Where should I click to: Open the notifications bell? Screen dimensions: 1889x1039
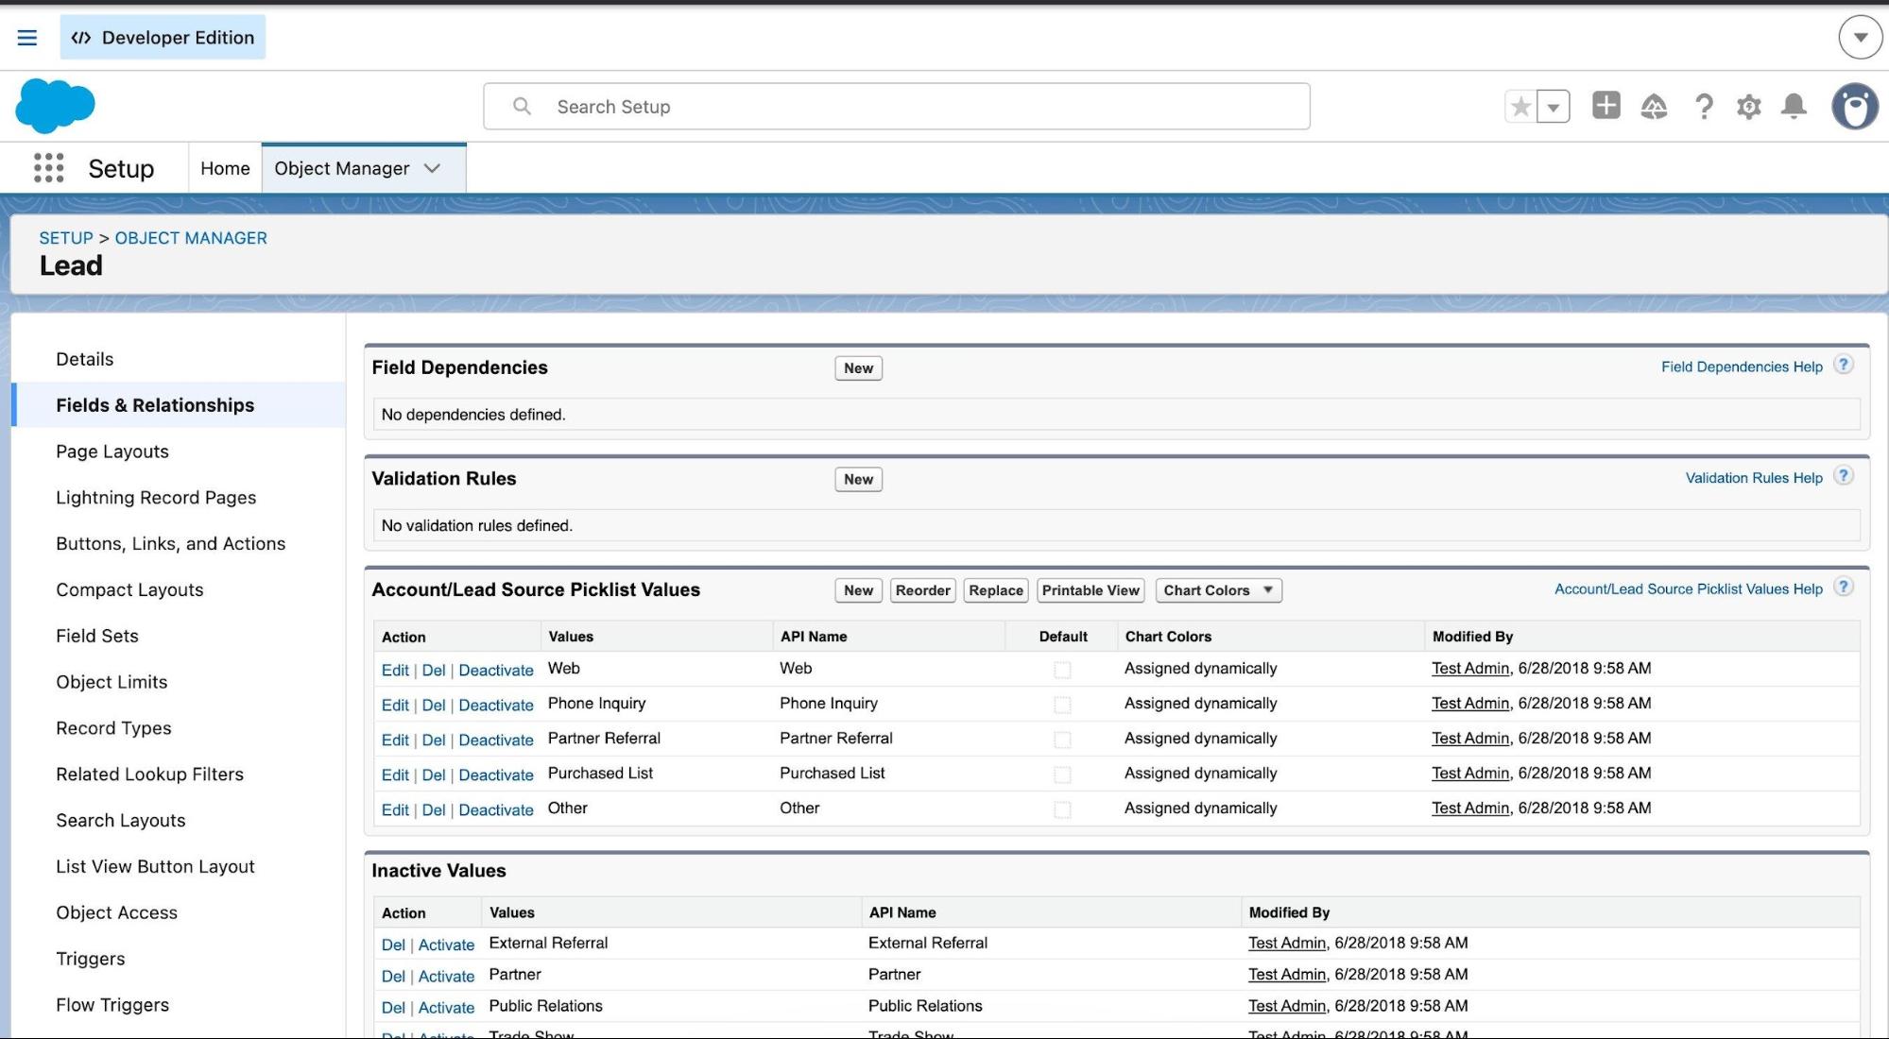tap(1794, 107)
